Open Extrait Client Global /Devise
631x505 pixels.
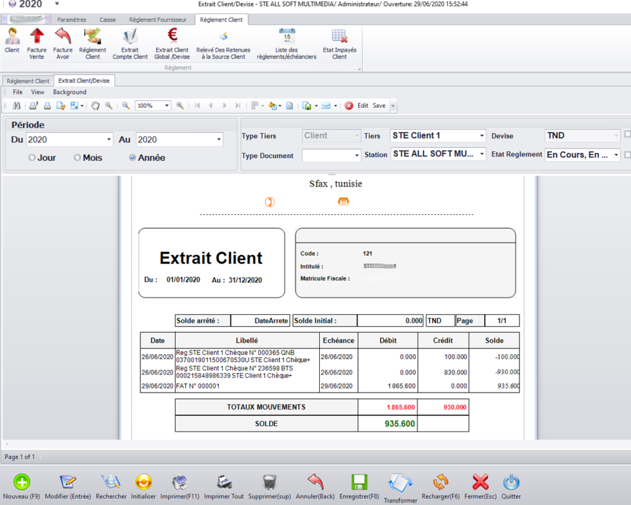[x=172, y=44]
